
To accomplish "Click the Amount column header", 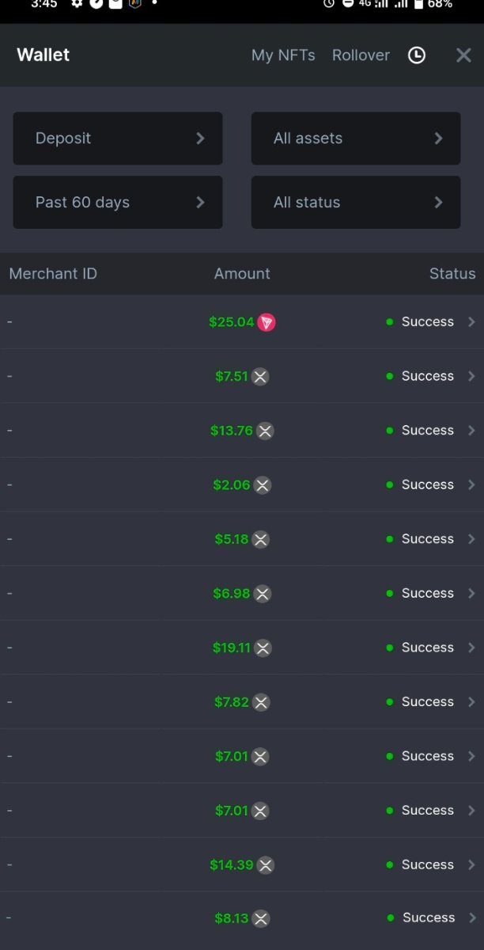I will pos(242,274).
